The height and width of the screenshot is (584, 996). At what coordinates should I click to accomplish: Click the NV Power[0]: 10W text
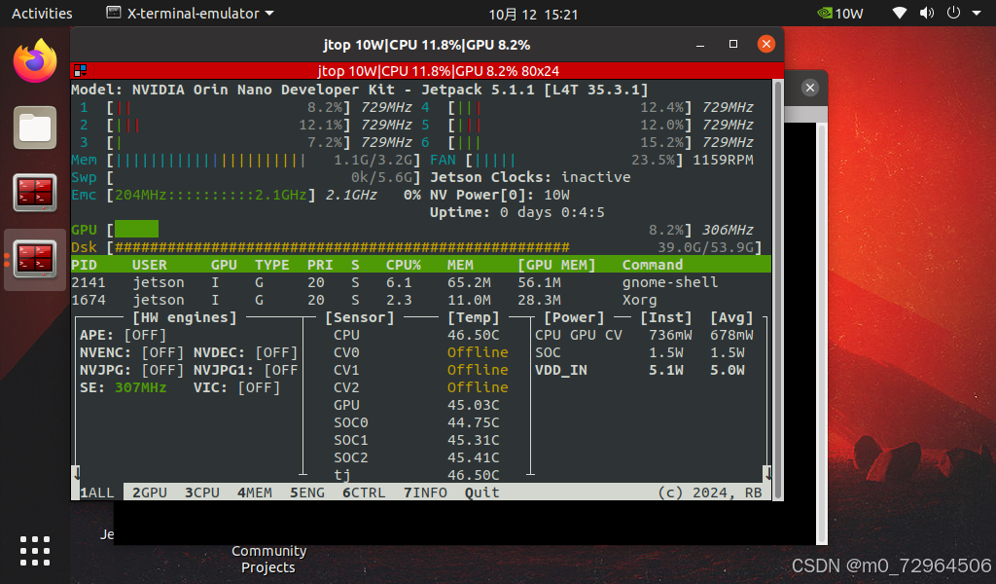click(x=500, y=195)
